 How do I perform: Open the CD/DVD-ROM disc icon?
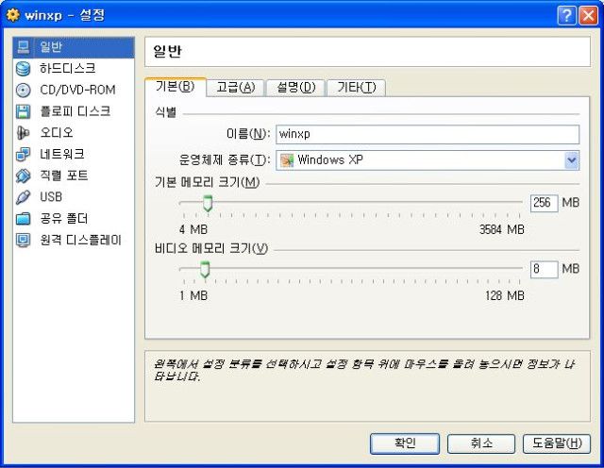pos(23,91)
